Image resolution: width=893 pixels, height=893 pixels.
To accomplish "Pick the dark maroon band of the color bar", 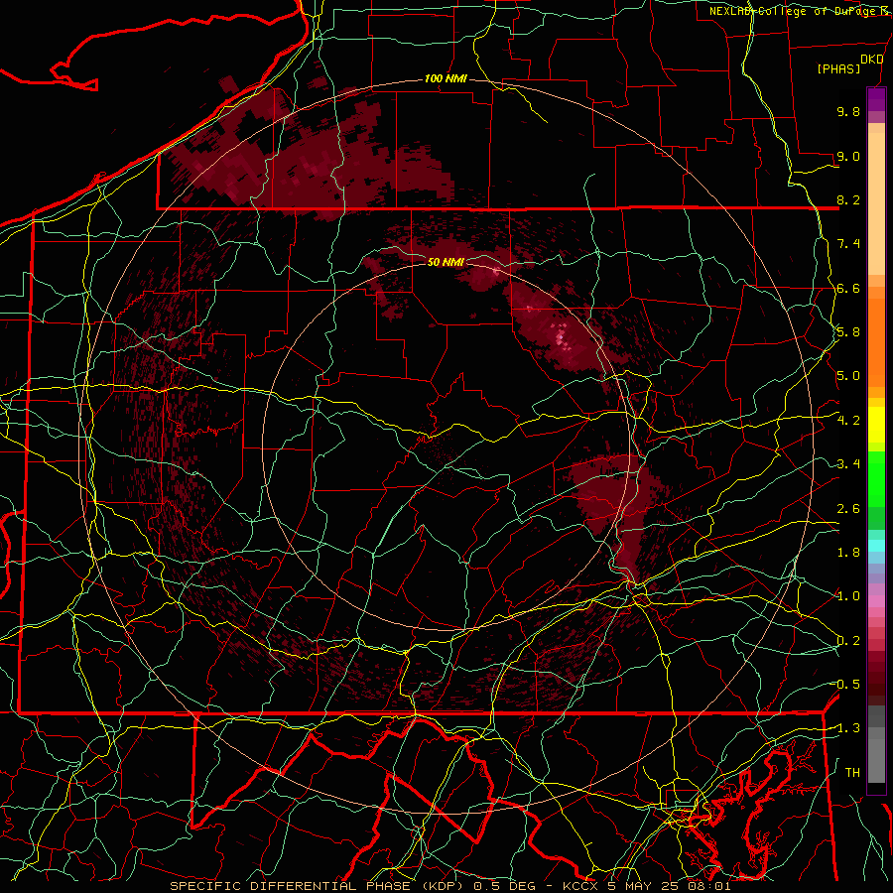I will [x=876, y=678].
